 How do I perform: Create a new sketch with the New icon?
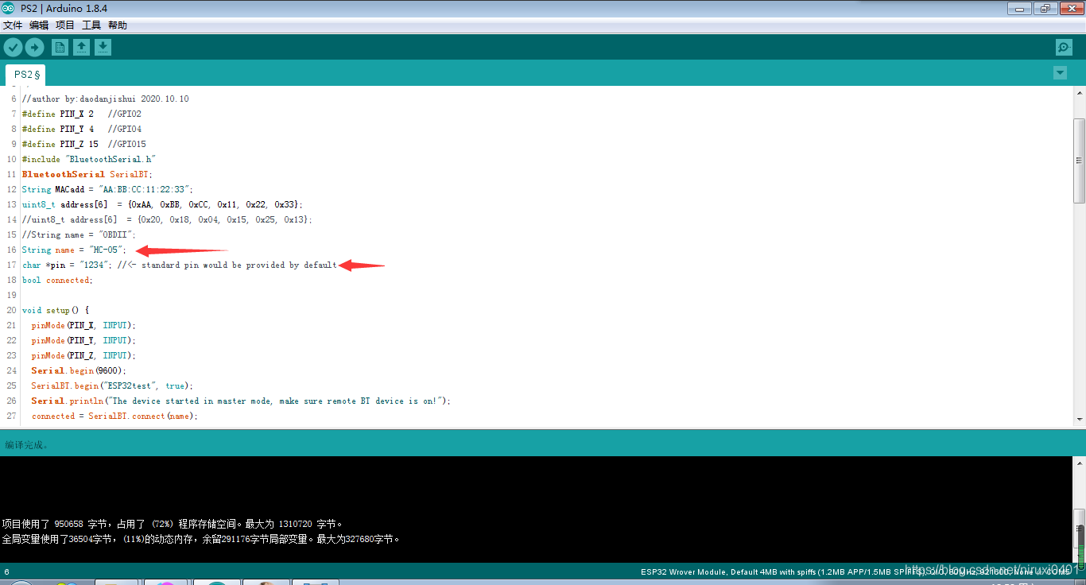coord(60,47)
